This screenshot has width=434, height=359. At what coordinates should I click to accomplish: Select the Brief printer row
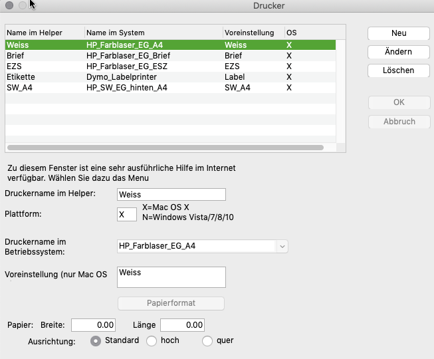coord(170,56)
